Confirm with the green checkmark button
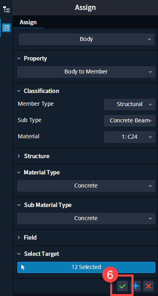158x296 pixels. click(x=122, y=286)
